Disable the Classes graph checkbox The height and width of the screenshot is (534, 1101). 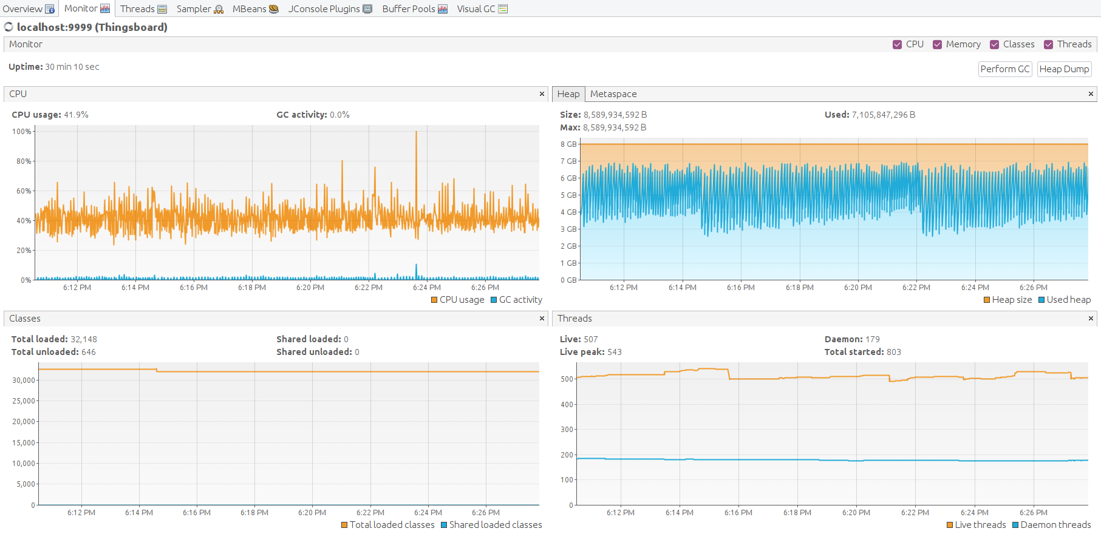pyautogui.click(x=994, y=44)
